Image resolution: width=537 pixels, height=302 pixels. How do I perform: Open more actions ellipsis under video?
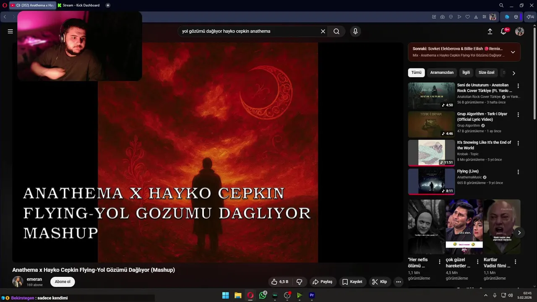[399, 282]
